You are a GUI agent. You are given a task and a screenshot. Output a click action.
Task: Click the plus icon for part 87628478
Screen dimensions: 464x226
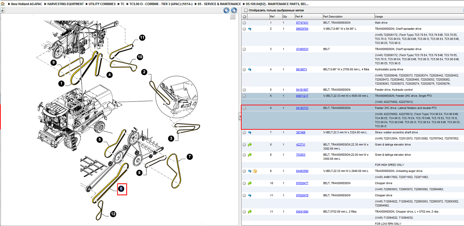pos(244,196)
